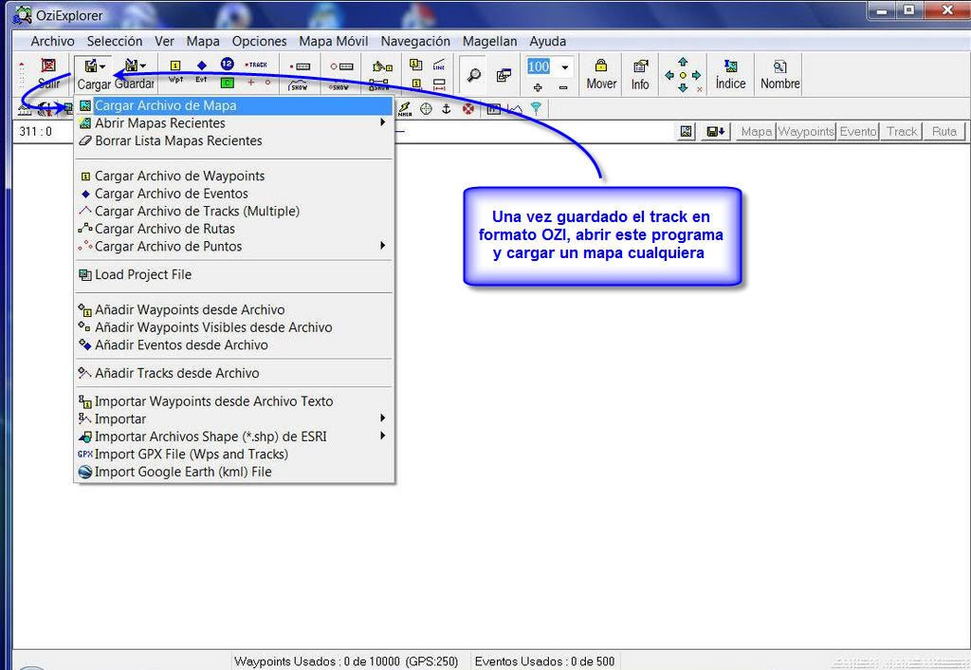
Task: Select the Evt event diamond tool
Action: click(x=201, y=65)
